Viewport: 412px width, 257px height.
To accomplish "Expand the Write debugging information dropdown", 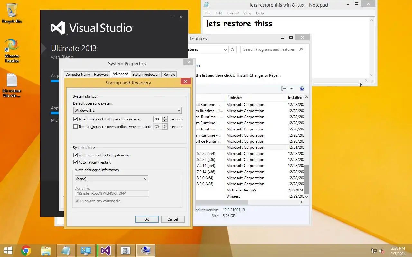I will 111,179.
